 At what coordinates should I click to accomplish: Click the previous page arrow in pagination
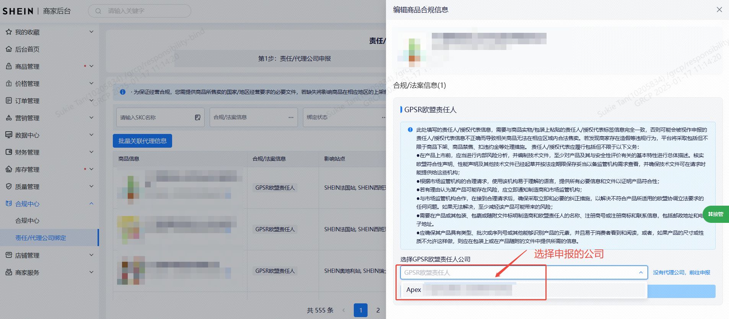click(343, 310)
